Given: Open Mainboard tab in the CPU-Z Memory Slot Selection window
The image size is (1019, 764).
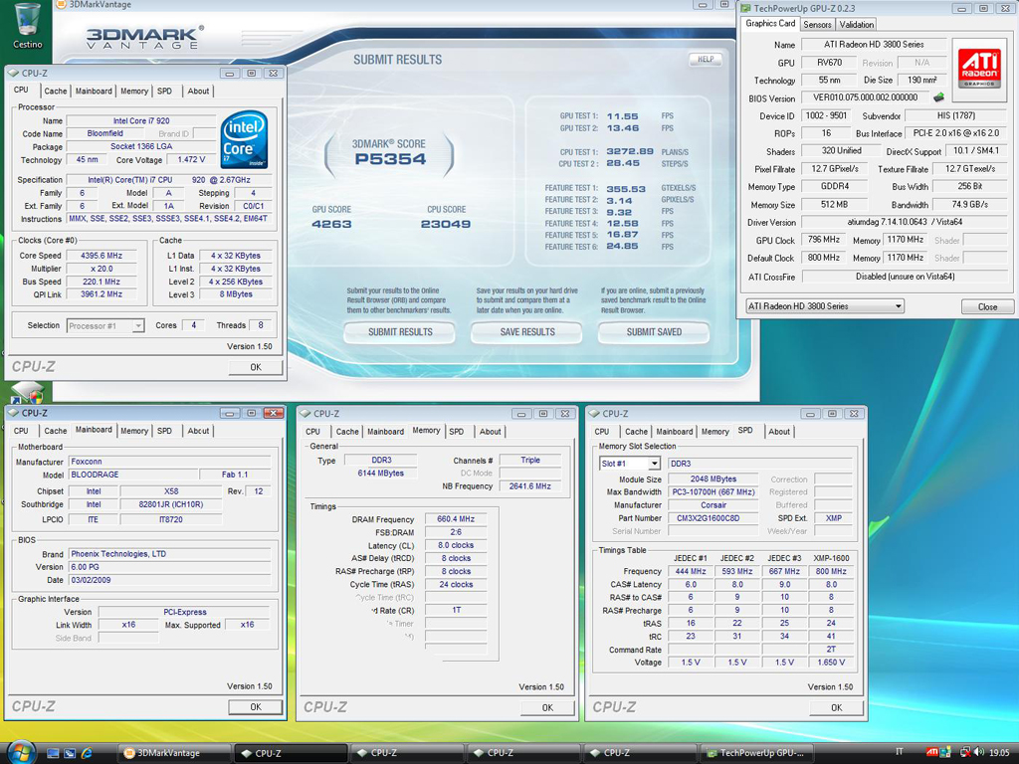Looking at the screenshot, I should 674,432.
